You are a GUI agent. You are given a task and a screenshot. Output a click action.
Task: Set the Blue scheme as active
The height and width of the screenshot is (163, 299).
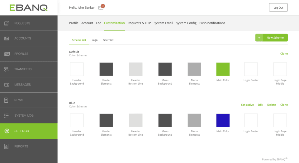pos(247,105)
